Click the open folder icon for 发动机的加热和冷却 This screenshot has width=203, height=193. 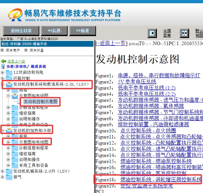click(9, 130)
